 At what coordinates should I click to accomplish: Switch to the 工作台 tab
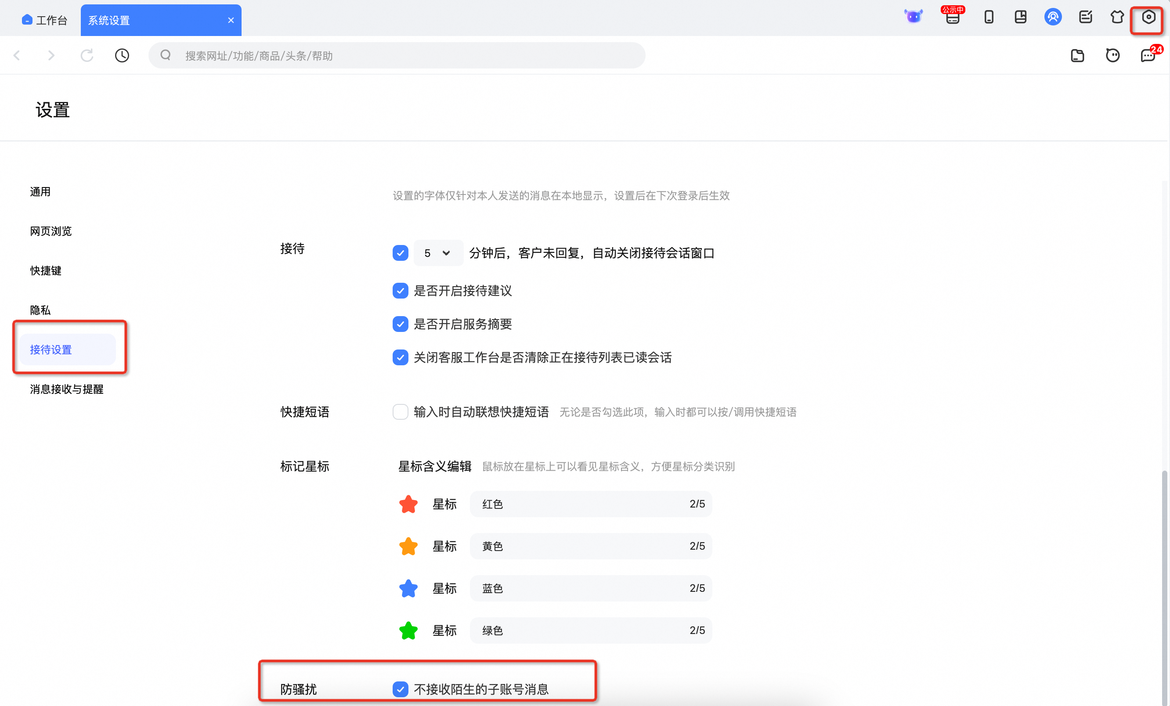point(45,20)
